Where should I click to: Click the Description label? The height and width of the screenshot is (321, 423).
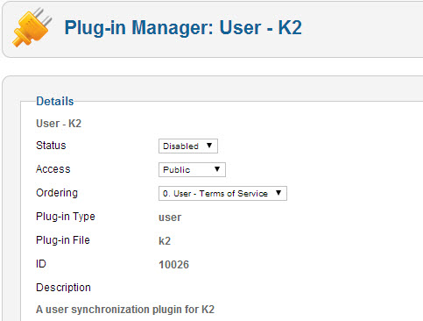point(63,288)
